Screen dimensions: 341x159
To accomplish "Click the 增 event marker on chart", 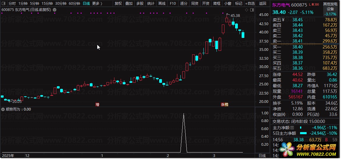I will 98,105.
